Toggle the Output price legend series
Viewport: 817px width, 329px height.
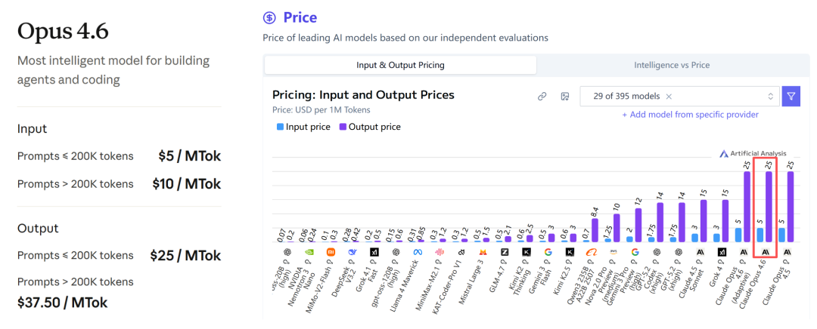(369, 127)
